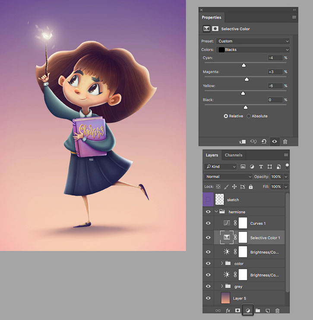Show the hidden sketch layer

(x=208, y=199)
